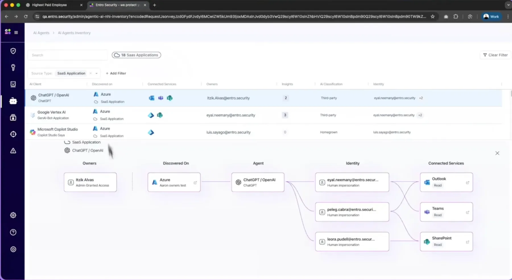
Task: Expand the Source Type filter dropdown
Action: point(96,73)
